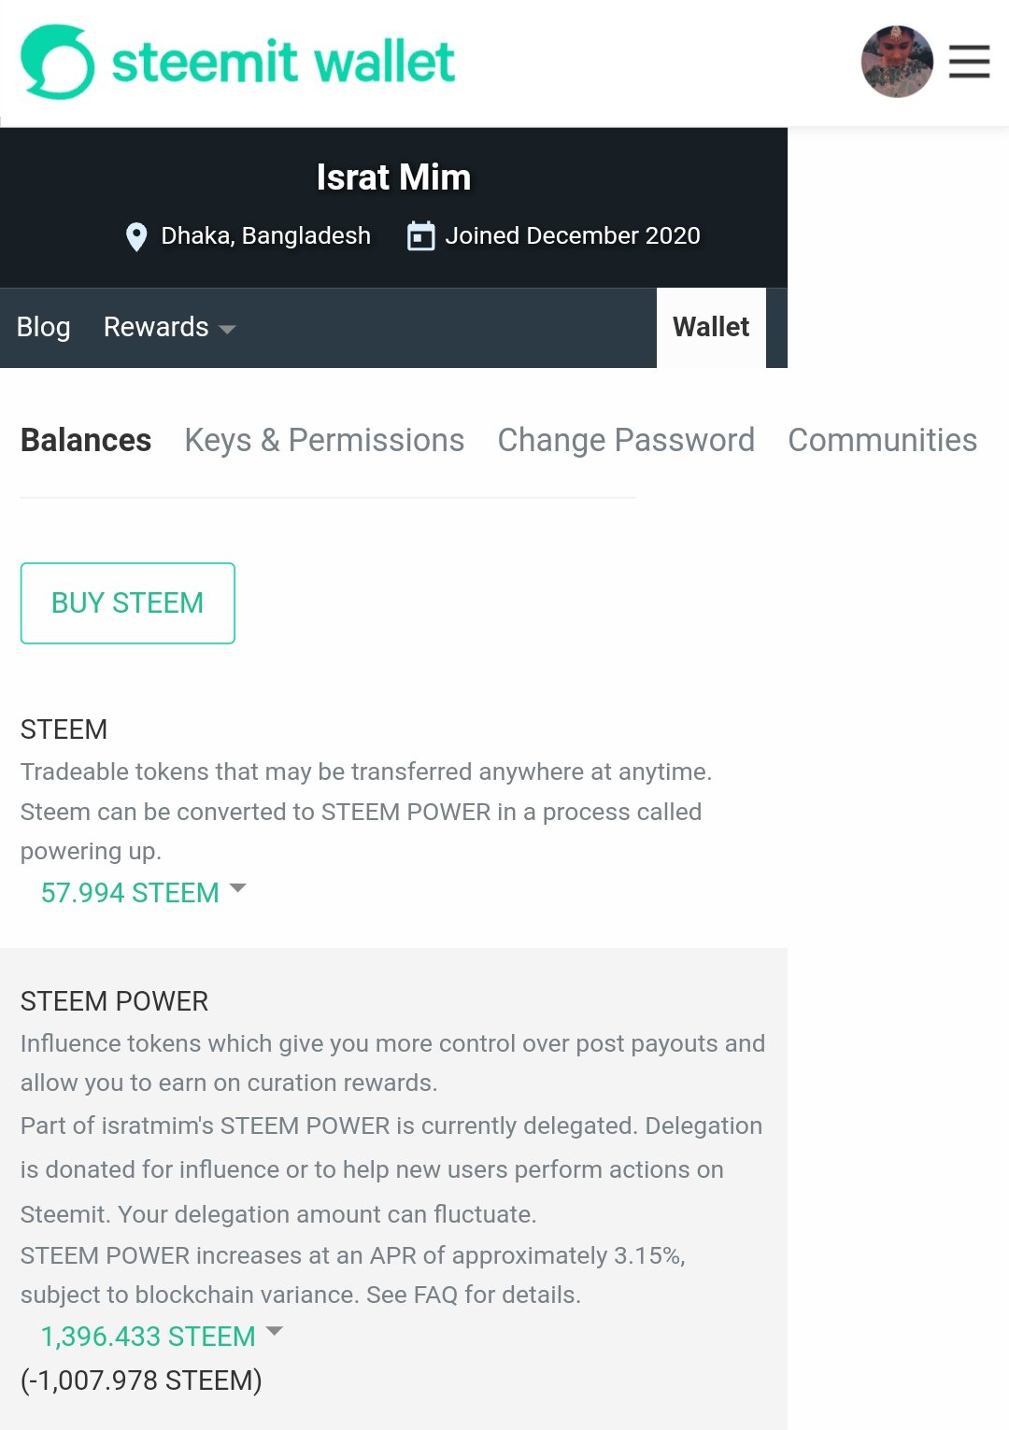The width and height of the screenshot is (1009, 1430).
Task: Switch to the Balances section
Action: tap(86, 440)
